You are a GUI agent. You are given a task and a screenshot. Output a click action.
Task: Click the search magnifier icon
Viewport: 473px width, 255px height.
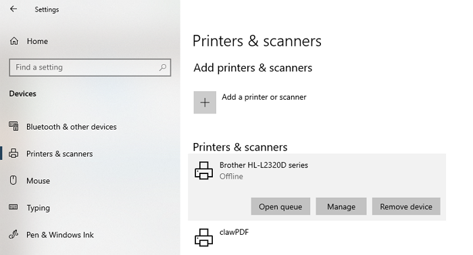(163, 67)
